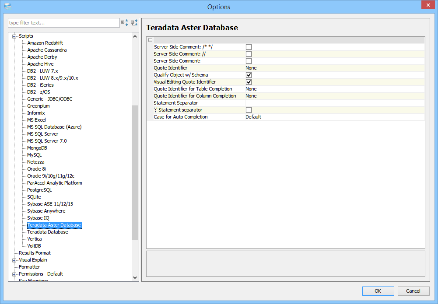Screen dimensions: 438x304
Task: Select Greenplum in the tree
Action: coord(38,106)
